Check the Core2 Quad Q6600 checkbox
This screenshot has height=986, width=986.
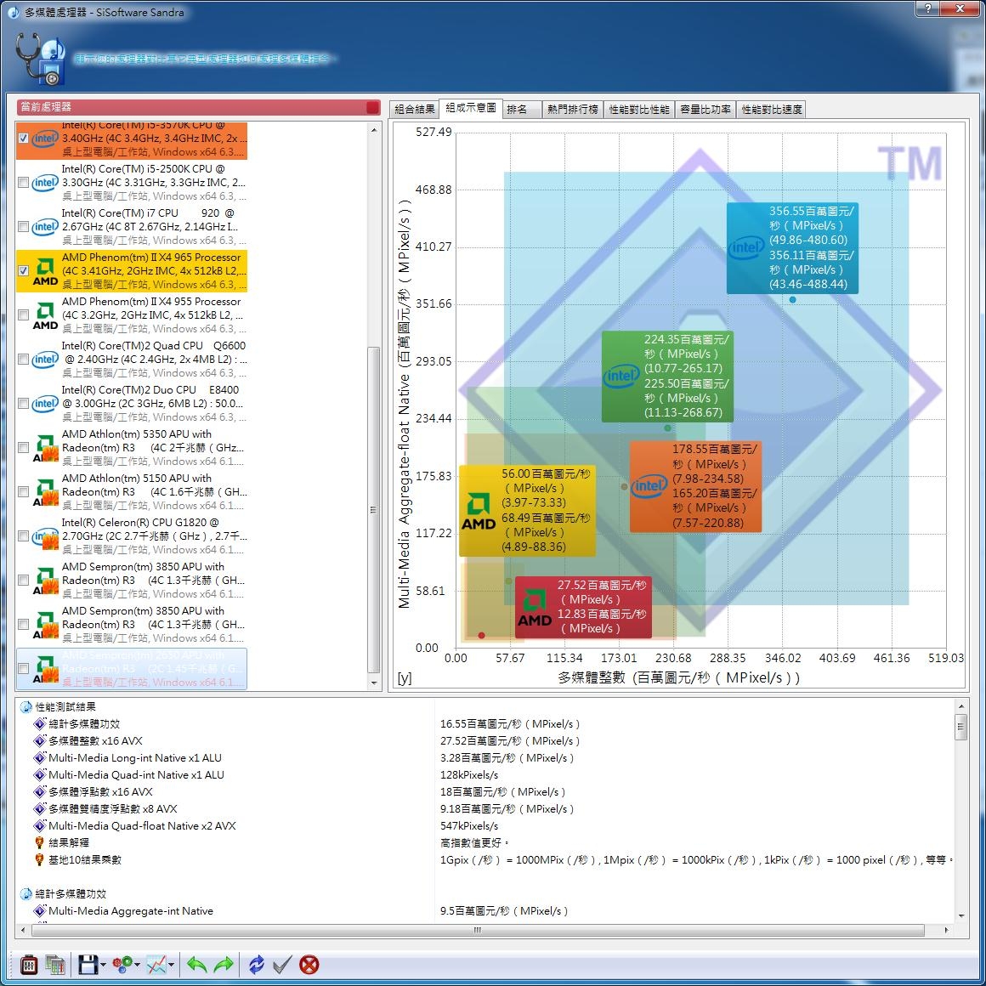[23, 359]
